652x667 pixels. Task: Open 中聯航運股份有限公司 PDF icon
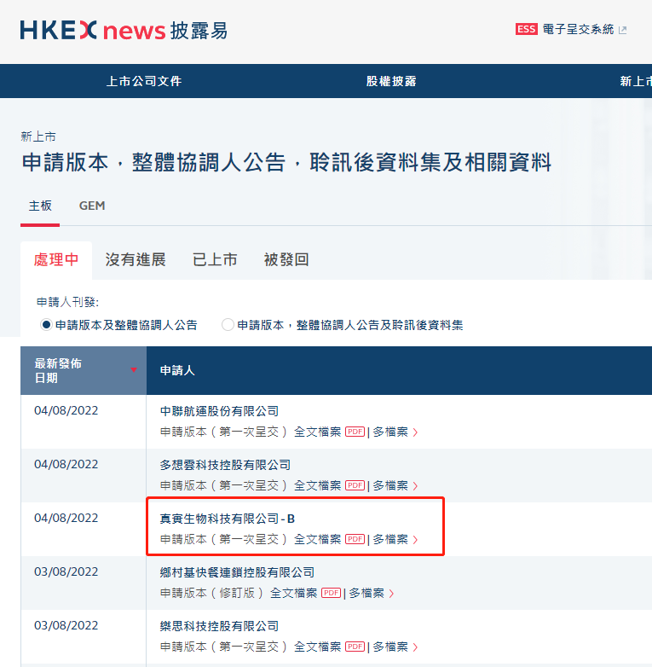(355, 432)
